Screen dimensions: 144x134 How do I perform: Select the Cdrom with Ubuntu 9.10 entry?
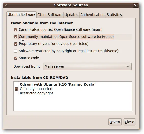pyautogui.click(x=58, y=89)
